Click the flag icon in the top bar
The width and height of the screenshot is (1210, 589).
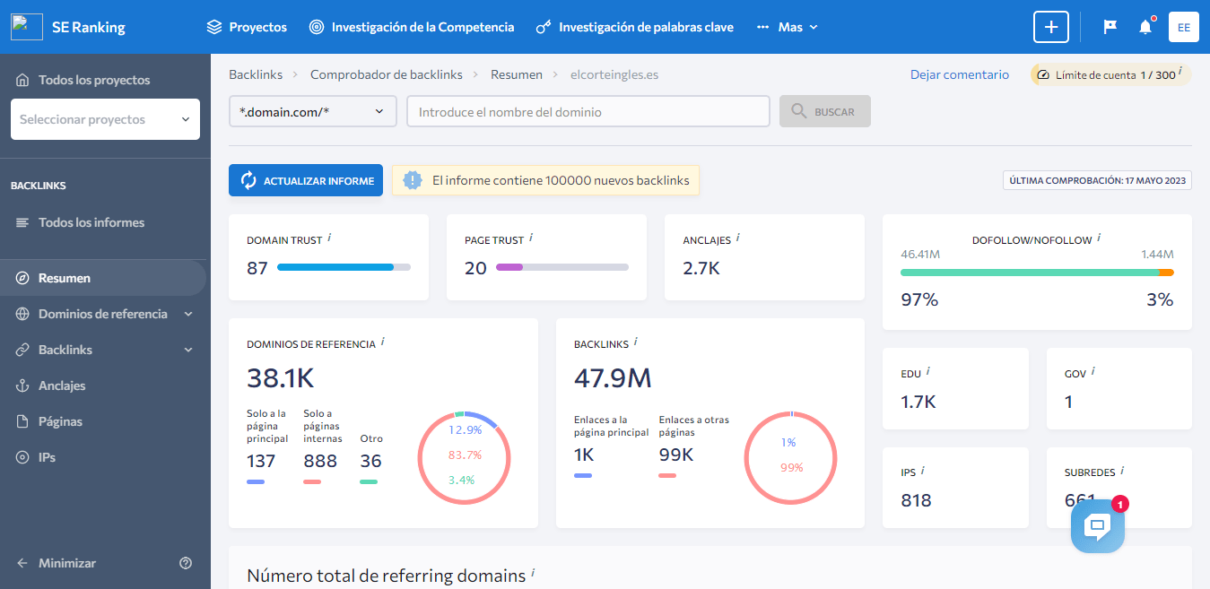point(1110,27)
